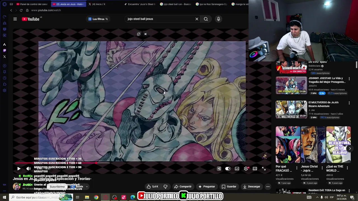
Task: Switch to the Inicio / X tab
Action: point(97,4)
